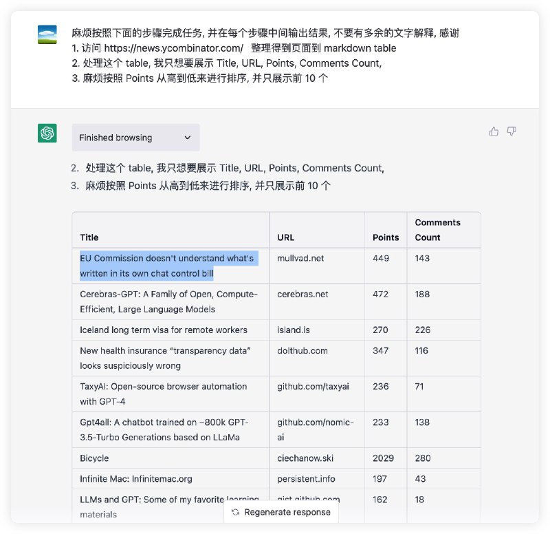Click the 449 points value
The image size is (550, 534).
tap(381, 259)
